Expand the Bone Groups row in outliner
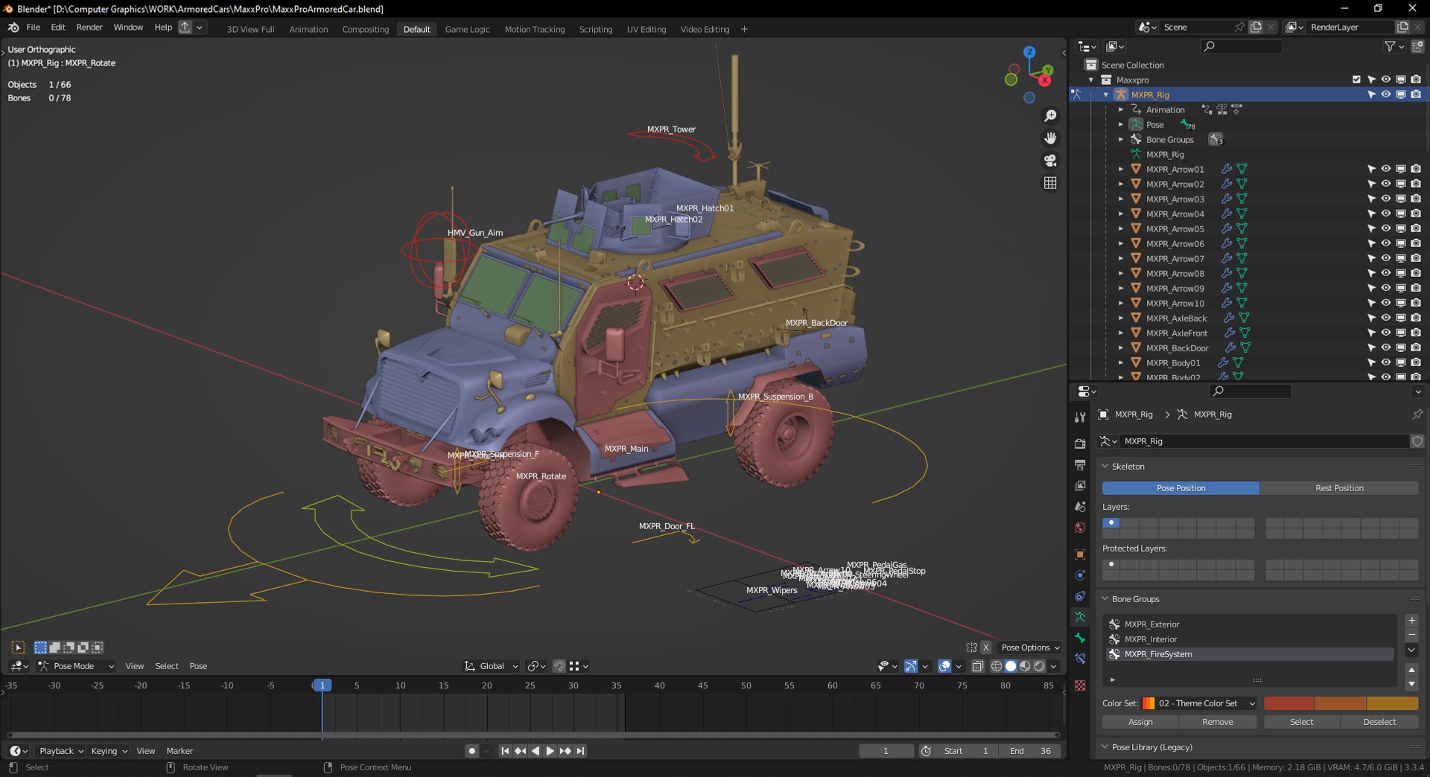Viewport: 1430px width, 777px height. pos(1121,139)
